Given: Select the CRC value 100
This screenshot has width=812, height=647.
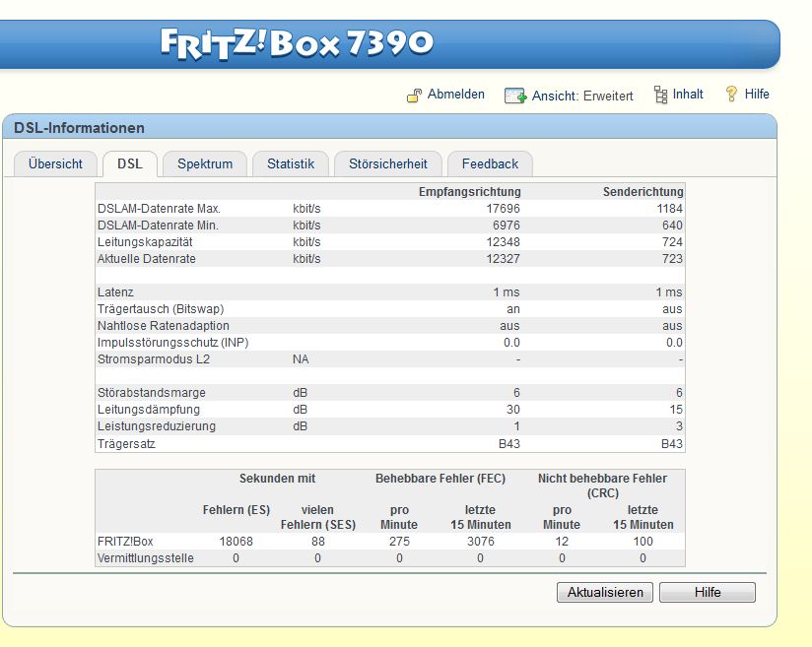Looking at the screenshot, I should click(x=643, y=542).
